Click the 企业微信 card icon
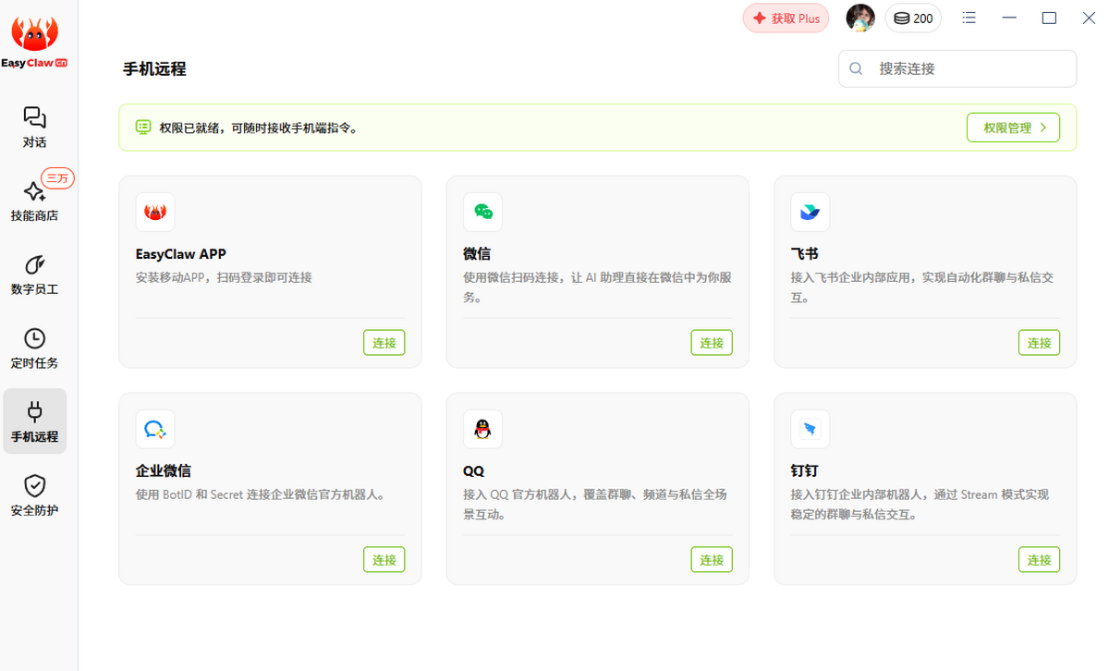This screenshot has width=1109, height=671. (x=155, y=429)
